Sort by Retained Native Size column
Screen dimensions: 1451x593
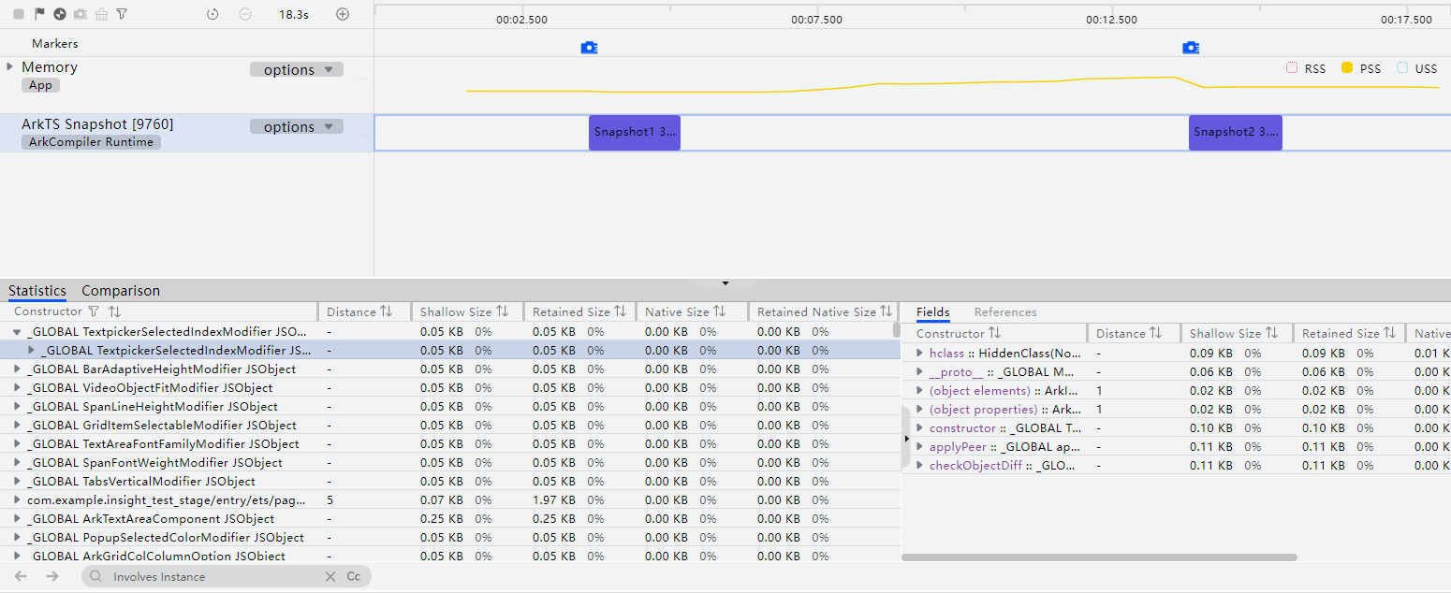(x=887, y=311)
